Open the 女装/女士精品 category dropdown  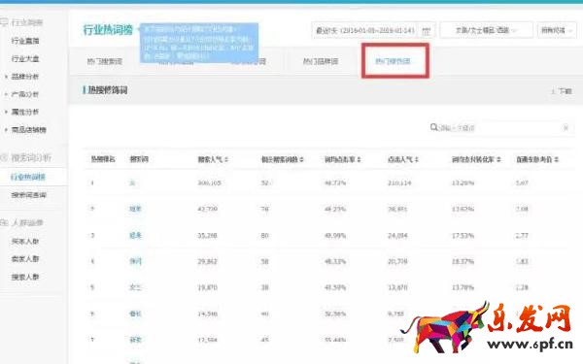[x=486, y=30]
